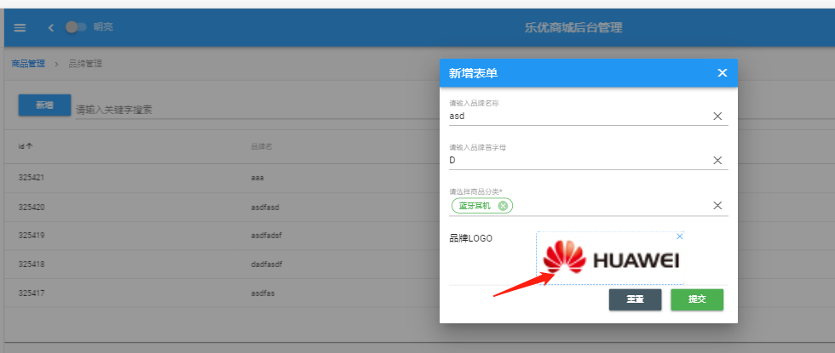Screen dimensions: 835x353
Task: Close the 新增表单 dialog
Action: (x=723, y=73)
